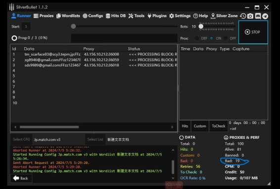Open the Telegram paper-plane icon

coord(265,16)
